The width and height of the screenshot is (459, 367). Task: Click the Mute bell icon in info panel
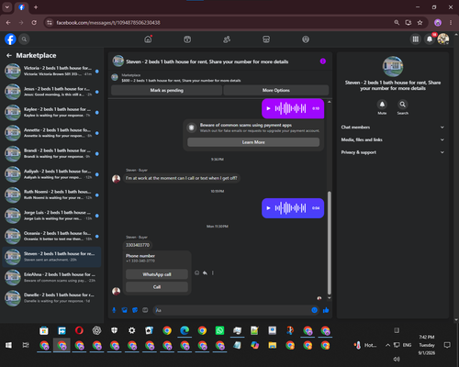point(382,105)
